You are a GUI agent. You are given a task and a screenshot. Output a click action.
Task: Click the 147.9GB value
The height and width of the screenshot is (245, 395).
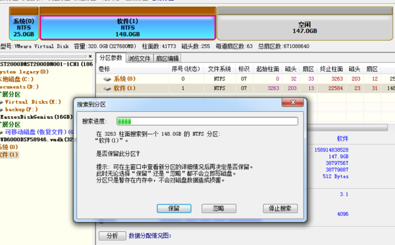(x=338, y=156)
